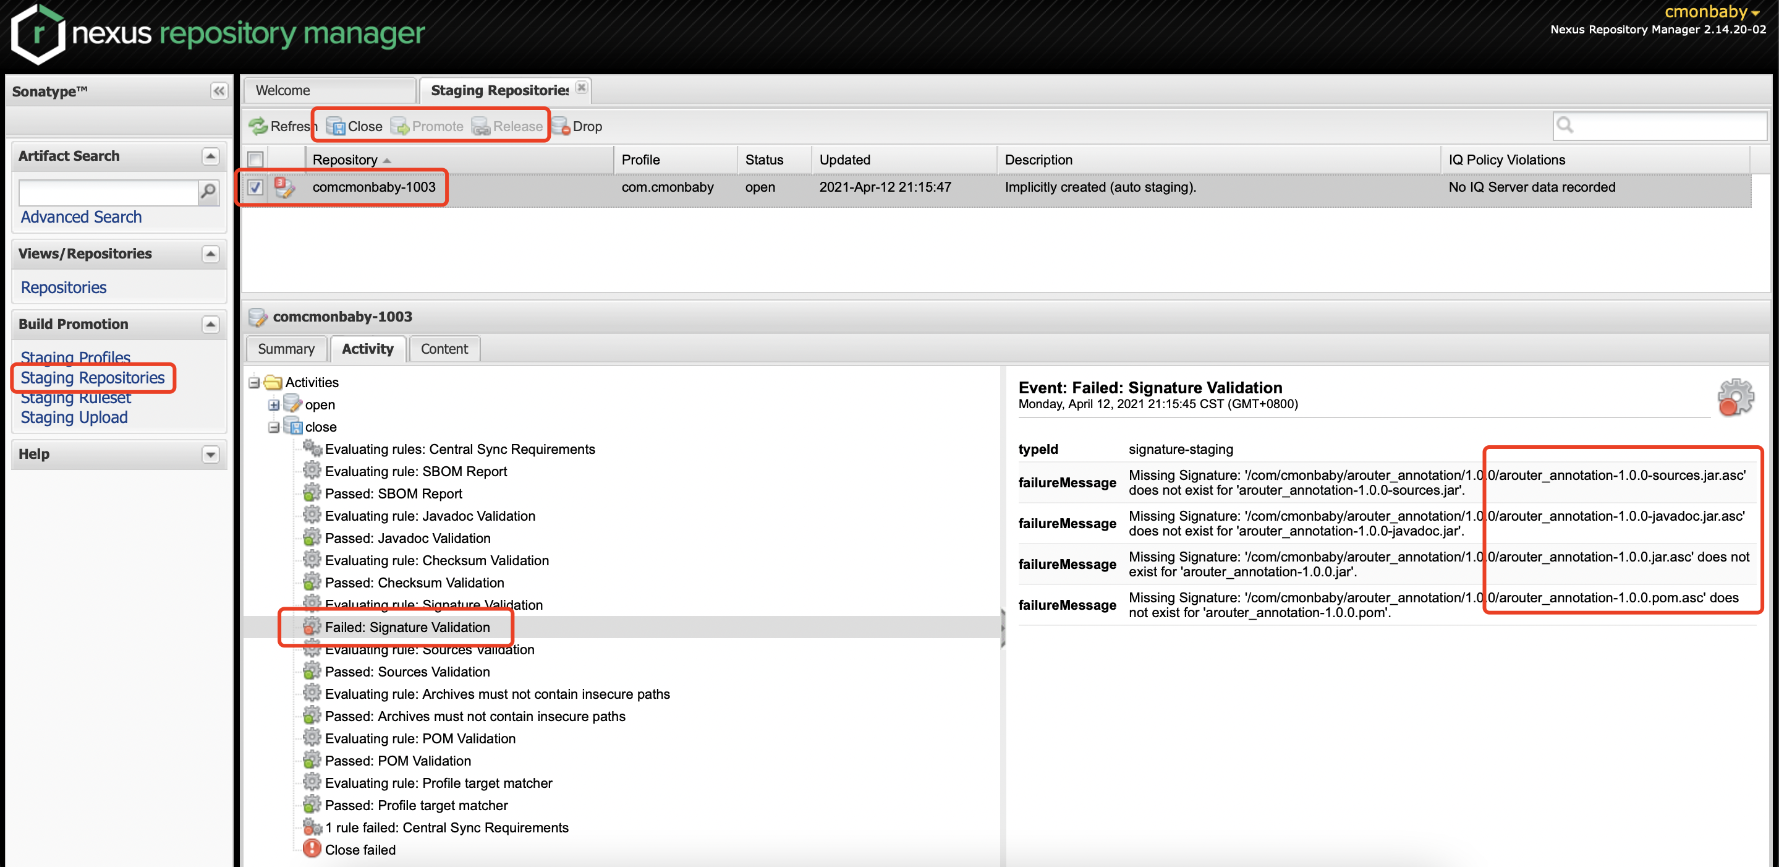
Task: Click gear icon beside Passed: Profile target matcher
Action: click(312, 805)
